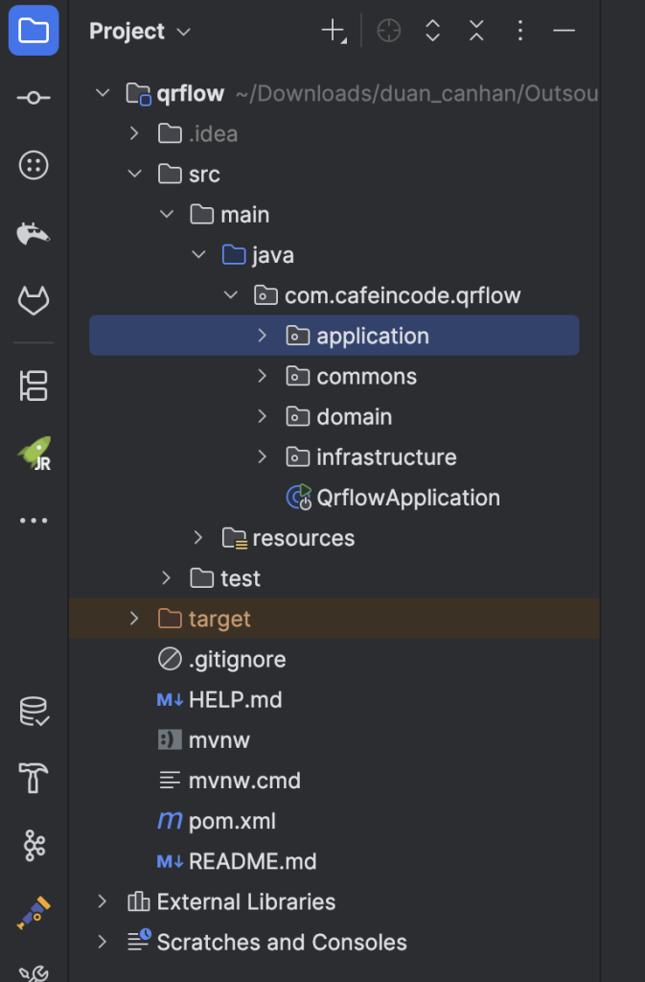The width and height of the screenshot is (645, 982).
Task: Open More tool windows ellipsis
Action: 34,521
